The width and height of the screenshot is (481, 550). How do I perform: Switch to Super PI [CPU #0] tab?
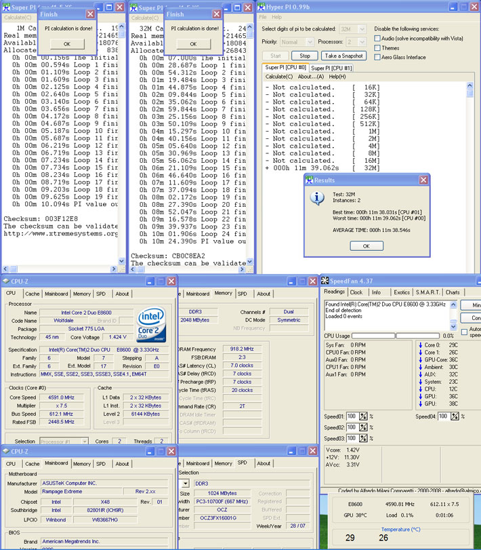click(285, 67)
